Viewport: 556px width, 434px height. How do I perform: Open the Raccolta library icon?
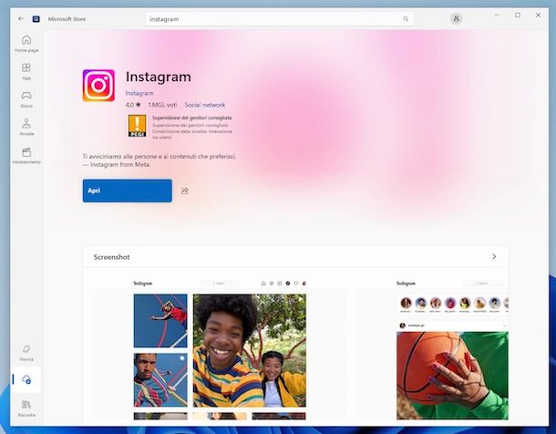(x=26, y=408)
